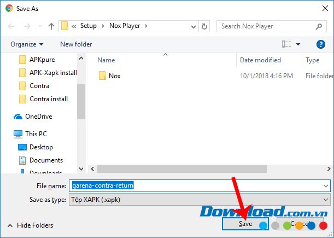
Task: Click the APKpure folder icon
Action: coord(22,60)
